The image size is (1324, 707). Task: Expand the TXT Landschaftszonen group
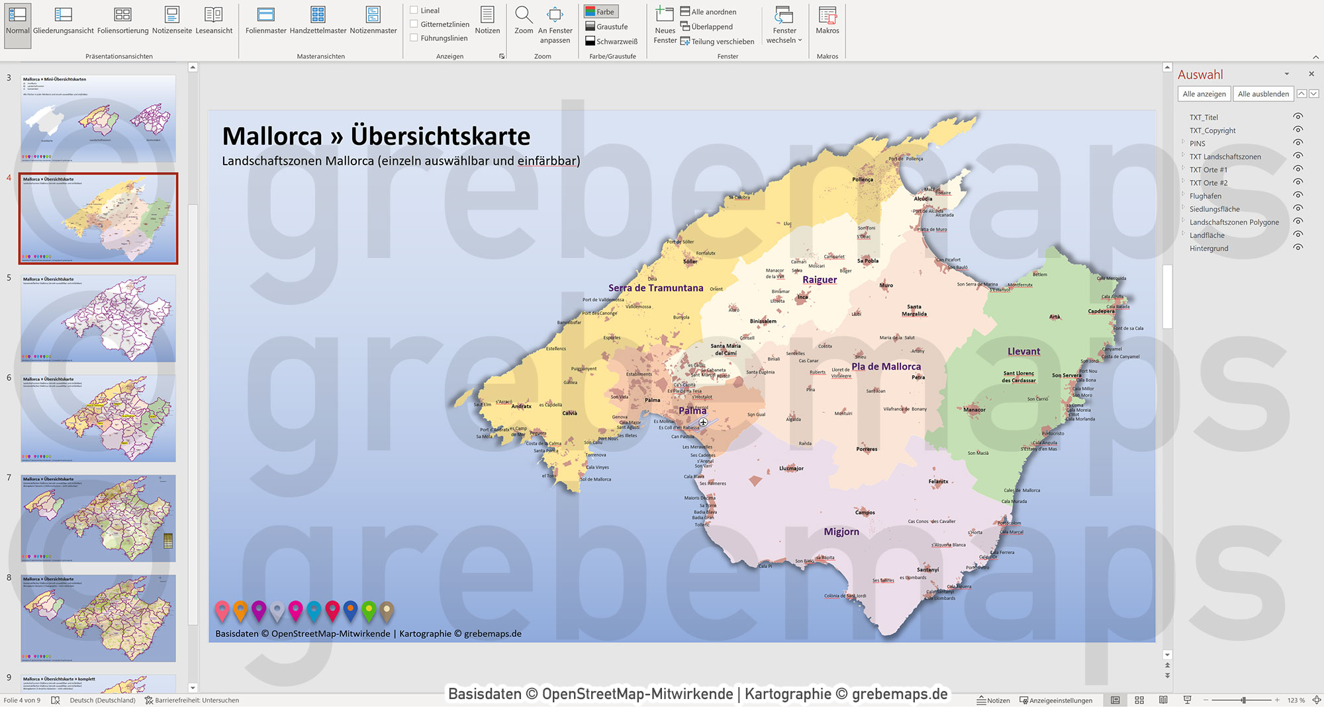pyautogui.click(x=1182, y=157)
